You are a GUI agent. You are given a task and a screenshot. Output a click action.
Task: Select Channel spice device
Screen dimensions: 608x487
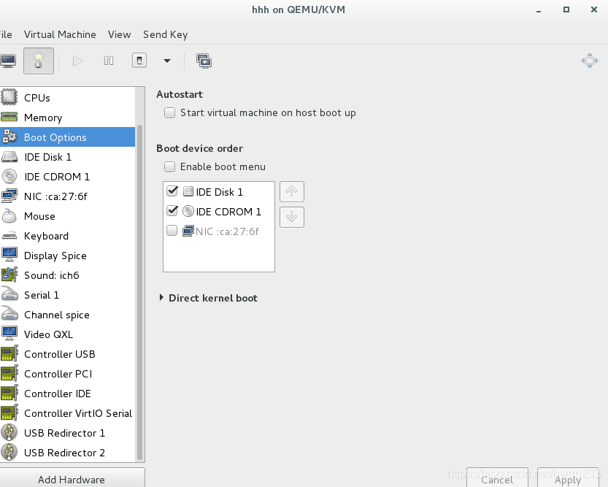(x=67, y=315)
